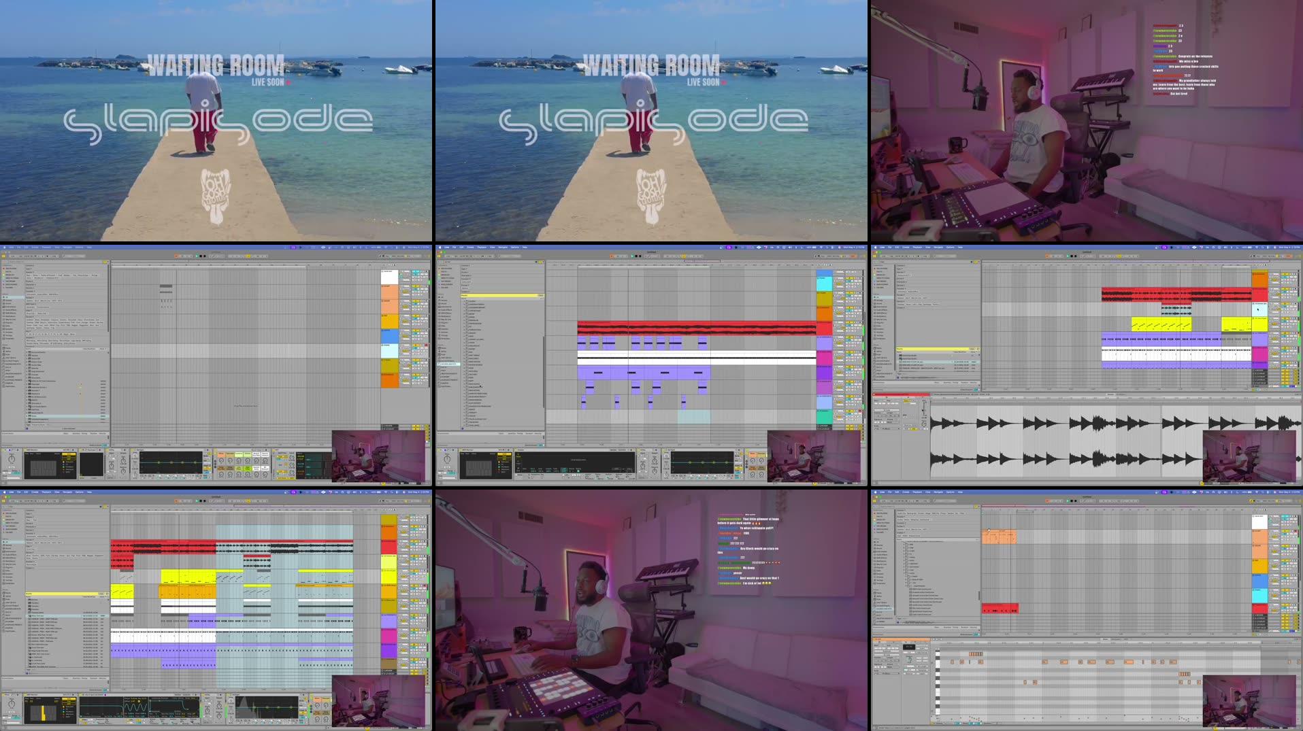Click browser scrollbar in purple MIDI clips frame
The width and height of the screenshot is (1303, 731).
pyautogui.click(x=543, y=371)
